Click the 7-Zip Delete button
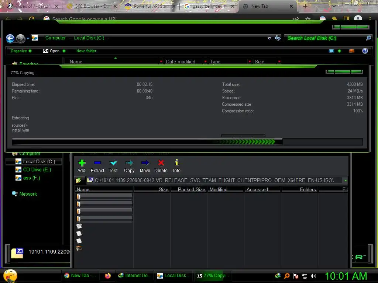The width and height of the screenshot is (378, 283). pos(161,166)
